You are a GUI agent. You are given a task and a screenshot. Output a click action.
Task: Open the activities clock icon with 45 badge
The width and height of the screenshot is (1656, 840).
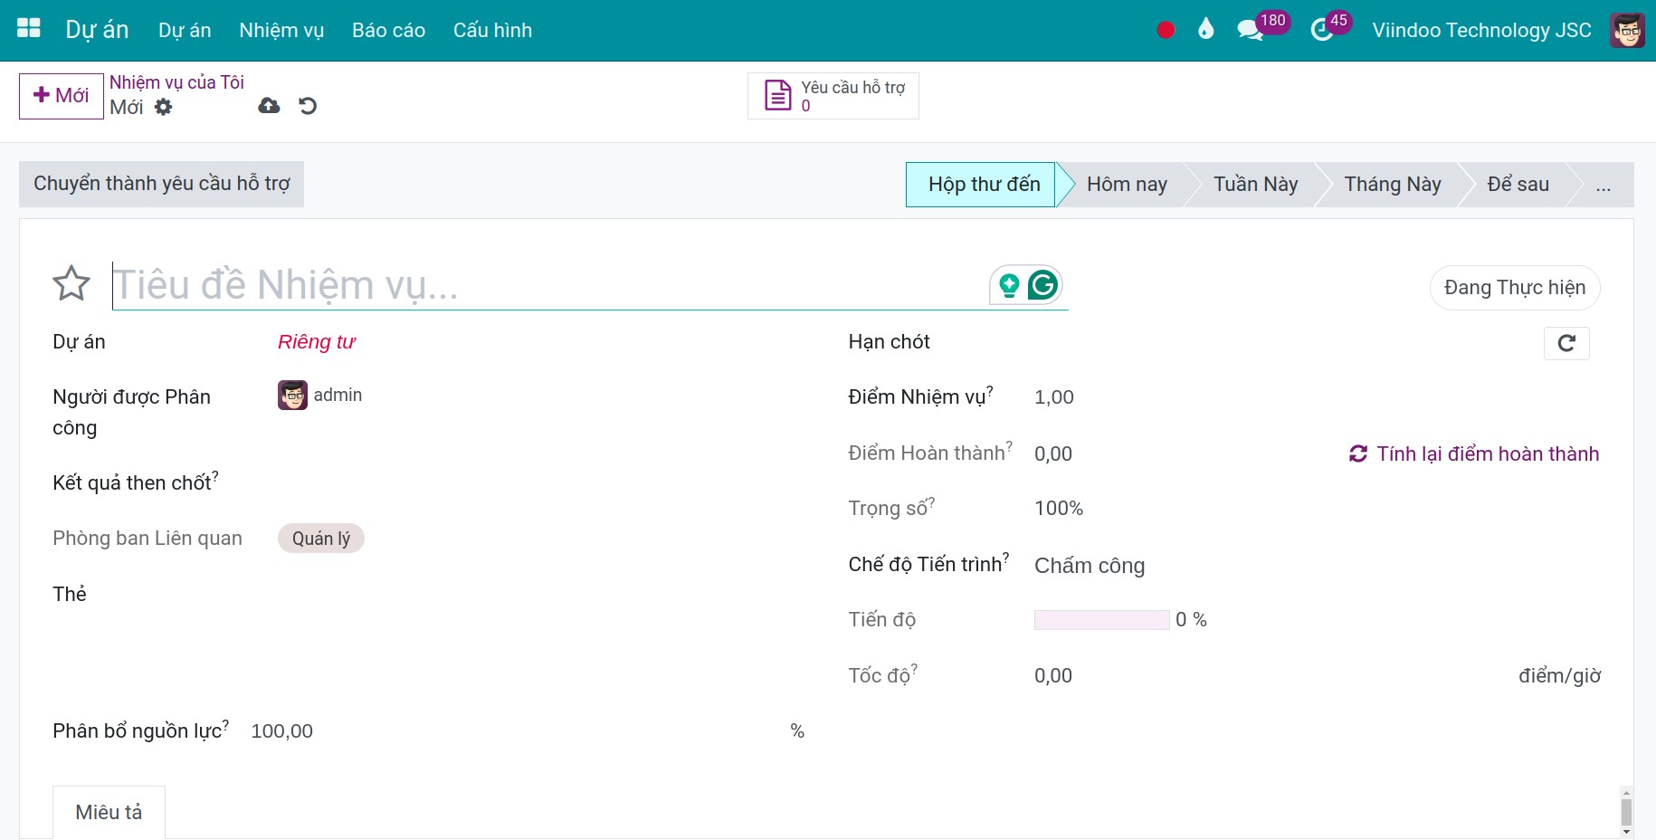coord(1322,30)
